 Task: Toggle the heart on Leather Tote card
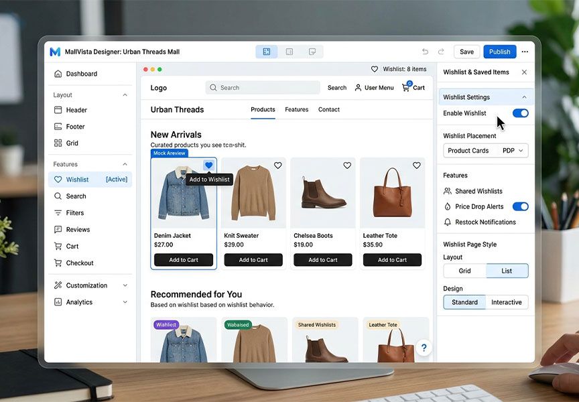click(x=417, y=165)
